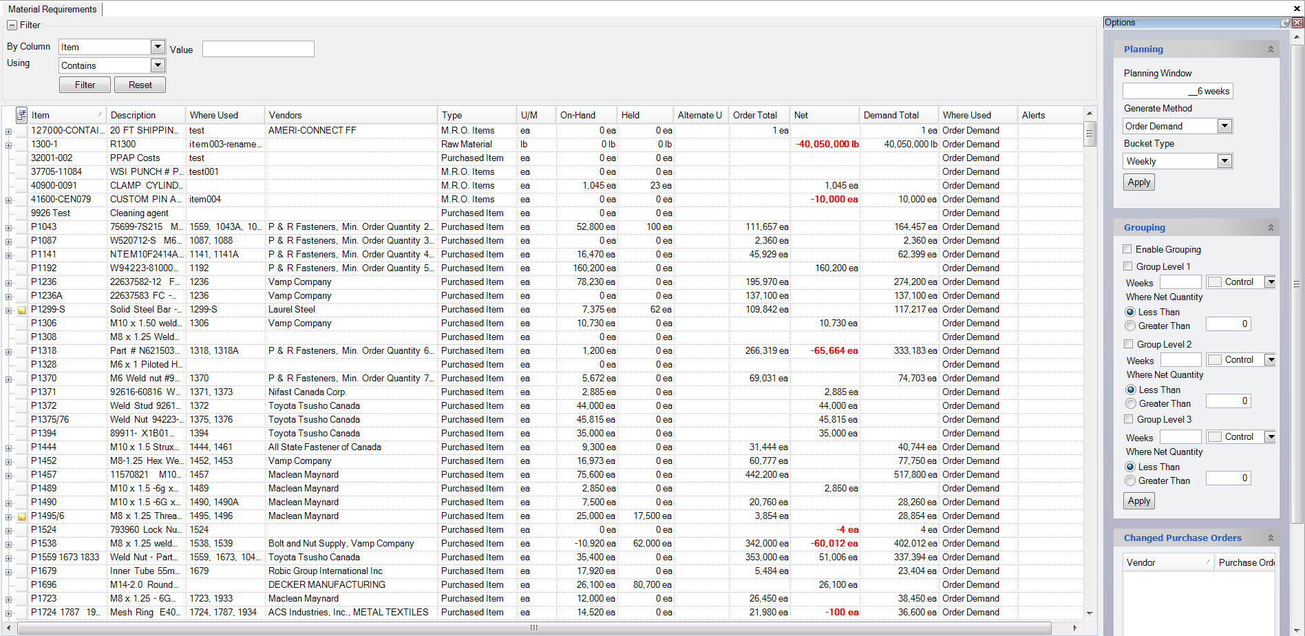Screen dimensions: 1305x636
Task: Collapse the Planning section chevron
Action: [x=1271, y=50]
